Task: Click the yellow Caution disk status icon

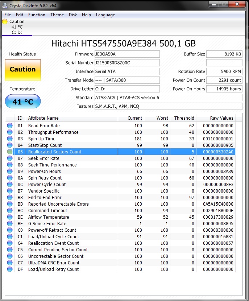Action: [x=5, y=21]
